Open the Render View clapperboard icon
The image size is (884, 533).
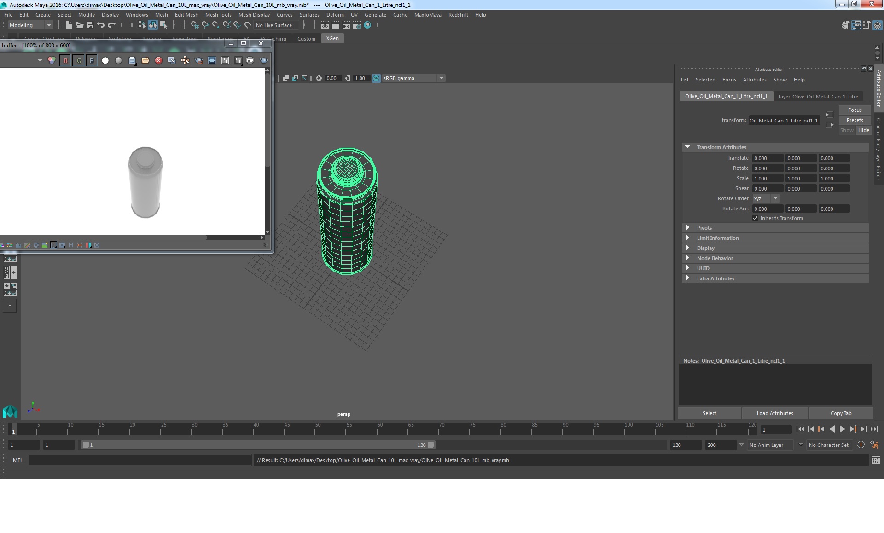pyautogui.click(x=325, y=25)
